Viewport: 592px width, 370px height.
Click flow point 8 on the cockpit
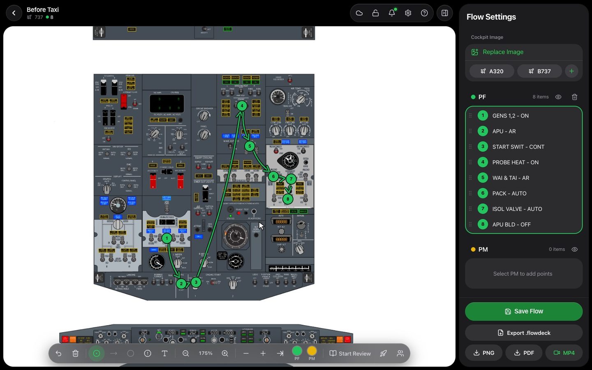(x=288, y=199)
